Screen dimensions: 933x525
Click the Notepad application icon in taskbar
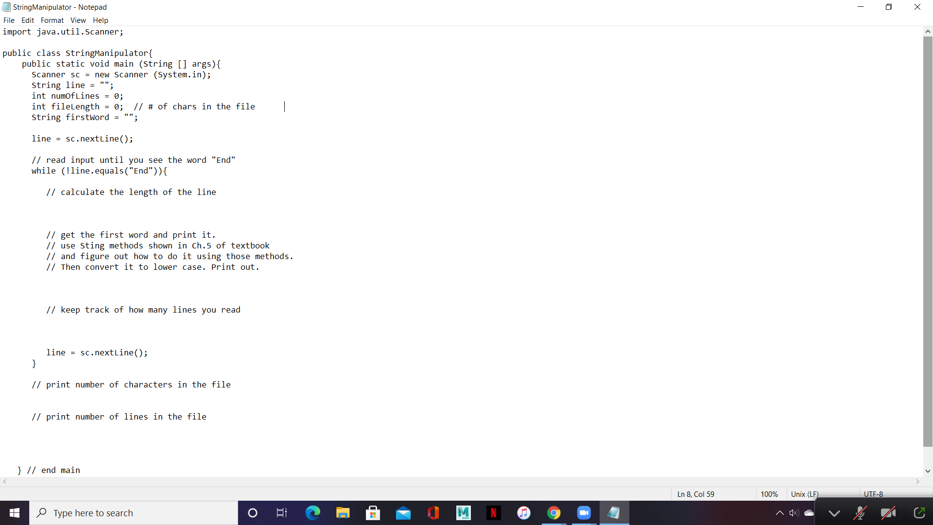click(614, 512)
